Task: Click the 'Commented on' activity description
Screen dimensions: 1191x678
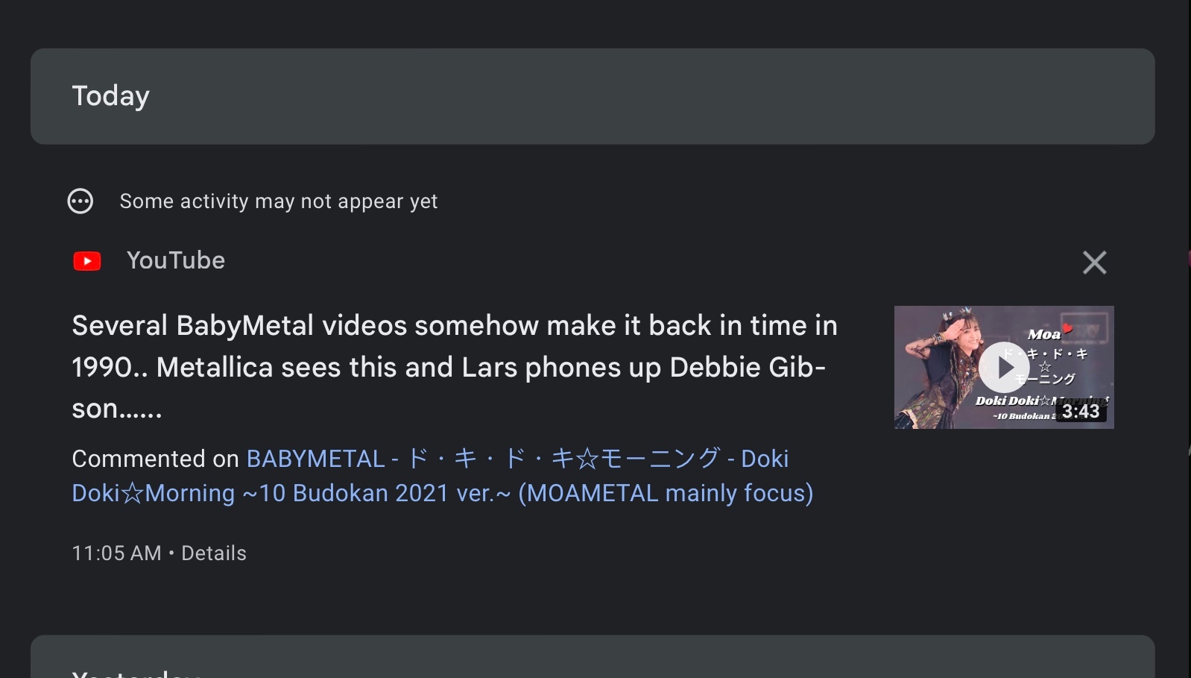Action: [154, 458]
